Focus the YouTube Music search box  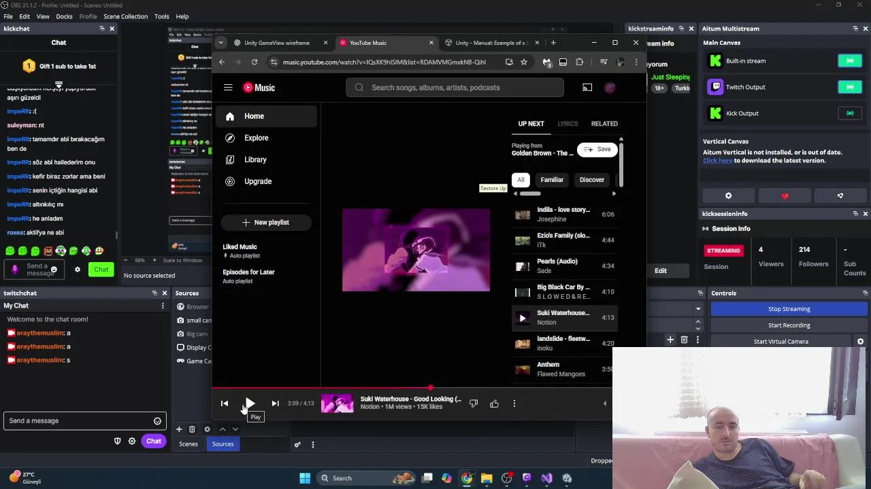click(455, 88)
